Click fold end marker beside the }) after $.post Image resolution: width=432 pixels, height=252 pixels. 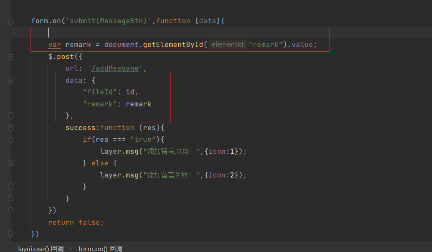(11, 210)
